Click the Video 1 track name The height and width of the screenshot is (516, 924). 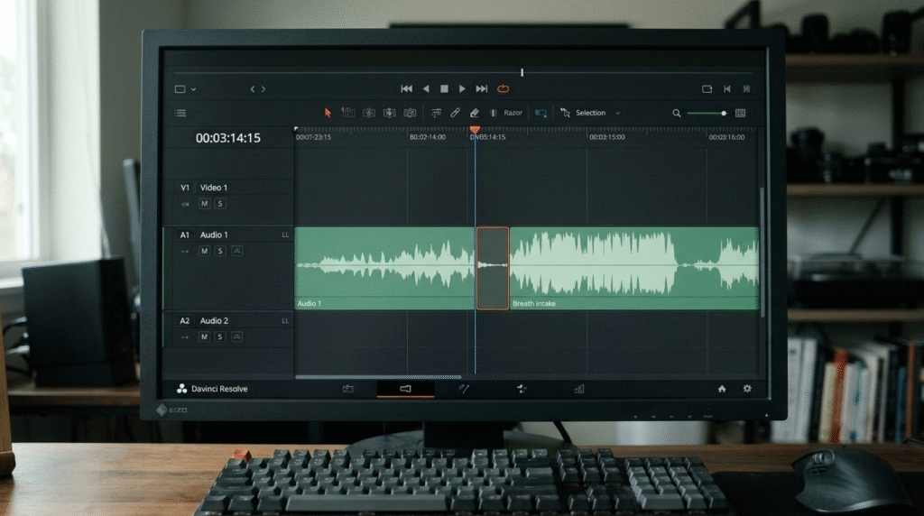pos(214,188)
